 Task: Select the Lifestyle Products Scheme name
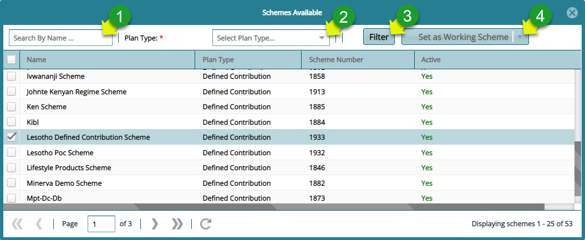coord(69,168)
